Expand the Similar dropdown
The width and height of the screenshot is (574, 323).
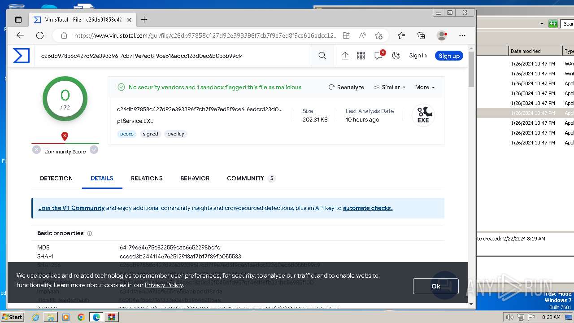pyautogui.click(x=389, y=87)
